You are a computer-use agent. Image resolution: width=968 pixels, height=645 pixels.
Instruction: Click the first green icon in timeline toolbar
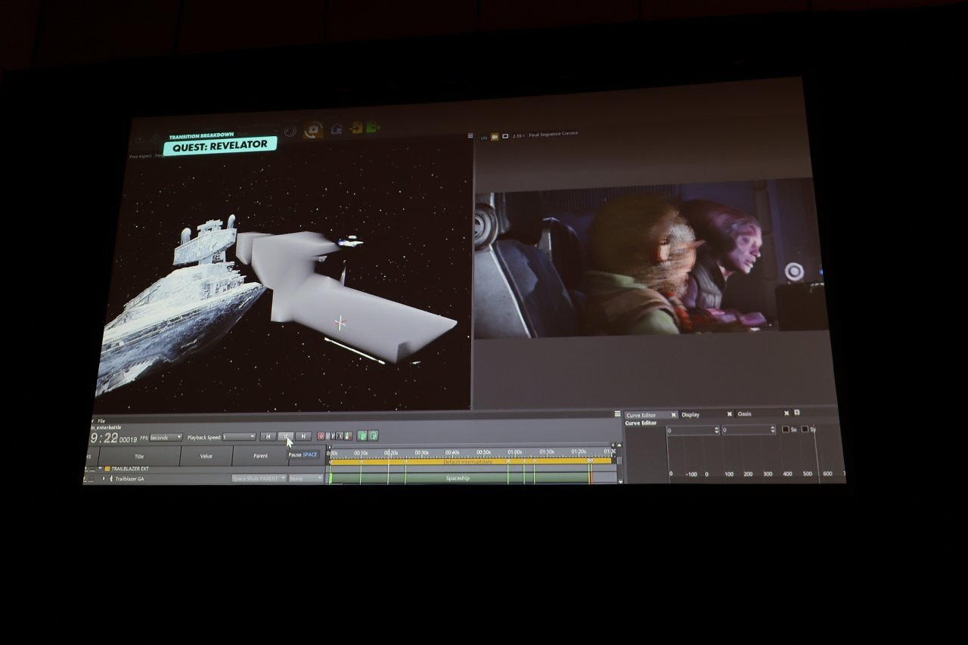(x=362, y=436)
